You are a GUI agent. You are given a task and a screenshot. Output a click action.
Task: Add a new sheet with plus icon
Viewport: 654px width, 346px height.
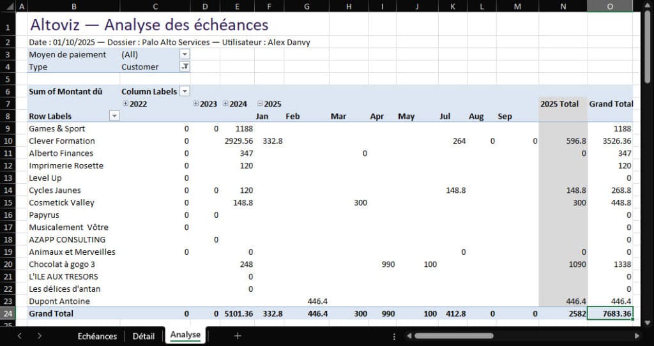pyautogui.click(x=238, y=336)
